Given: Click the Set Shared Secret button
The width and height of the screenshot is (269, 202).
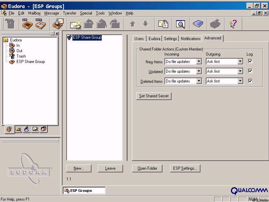Looking at the screenshot, I should [x=154, y=96].
